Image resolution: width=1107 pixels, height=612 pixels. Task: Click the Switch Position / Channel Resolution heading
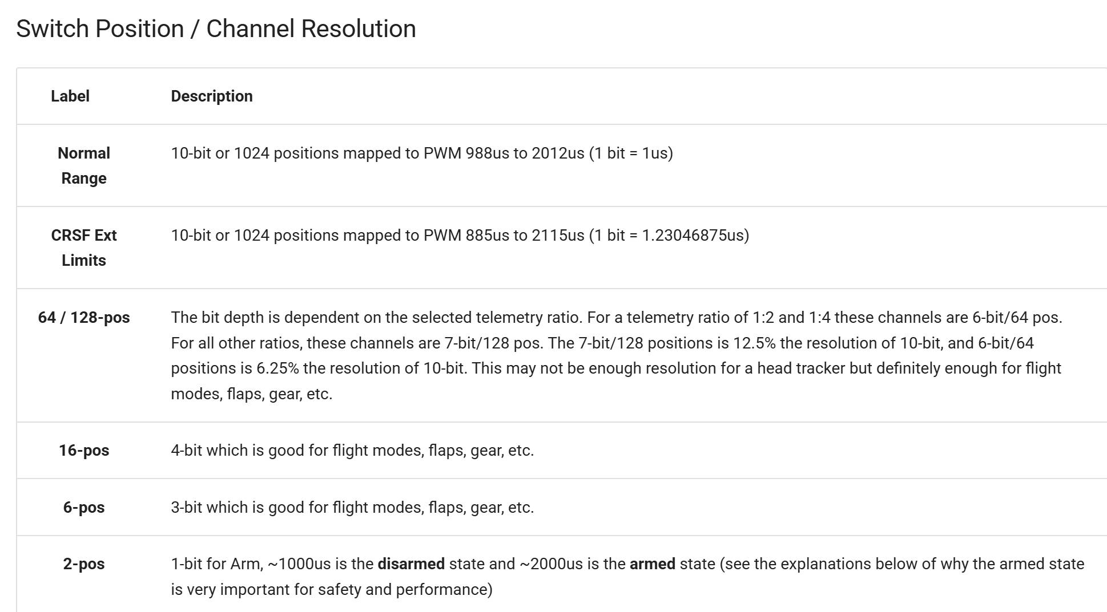pos(216,29)
